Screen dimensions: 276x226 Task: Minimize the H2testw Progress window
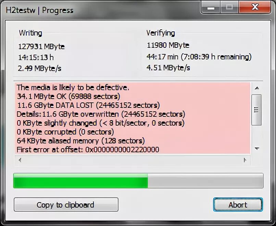[x=211, y=7]
